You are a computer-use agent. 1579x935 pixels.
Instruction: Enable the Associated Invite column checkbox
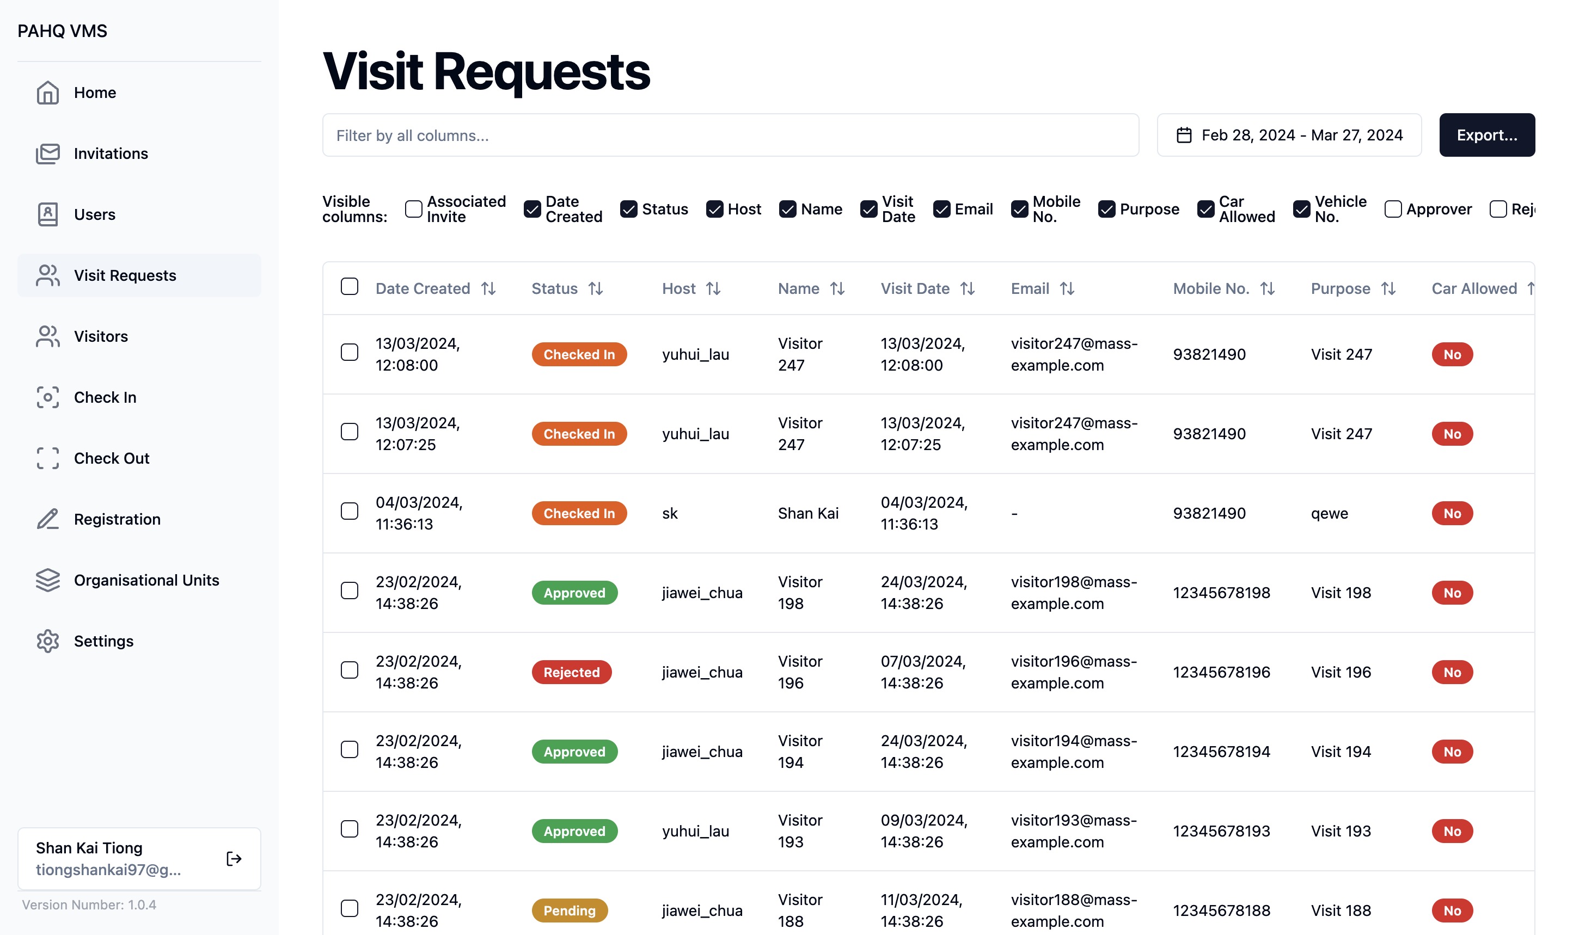[x=413, y=209]
